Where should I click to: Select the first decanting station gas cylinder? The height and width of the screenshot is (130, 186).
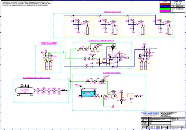(88, 30)
